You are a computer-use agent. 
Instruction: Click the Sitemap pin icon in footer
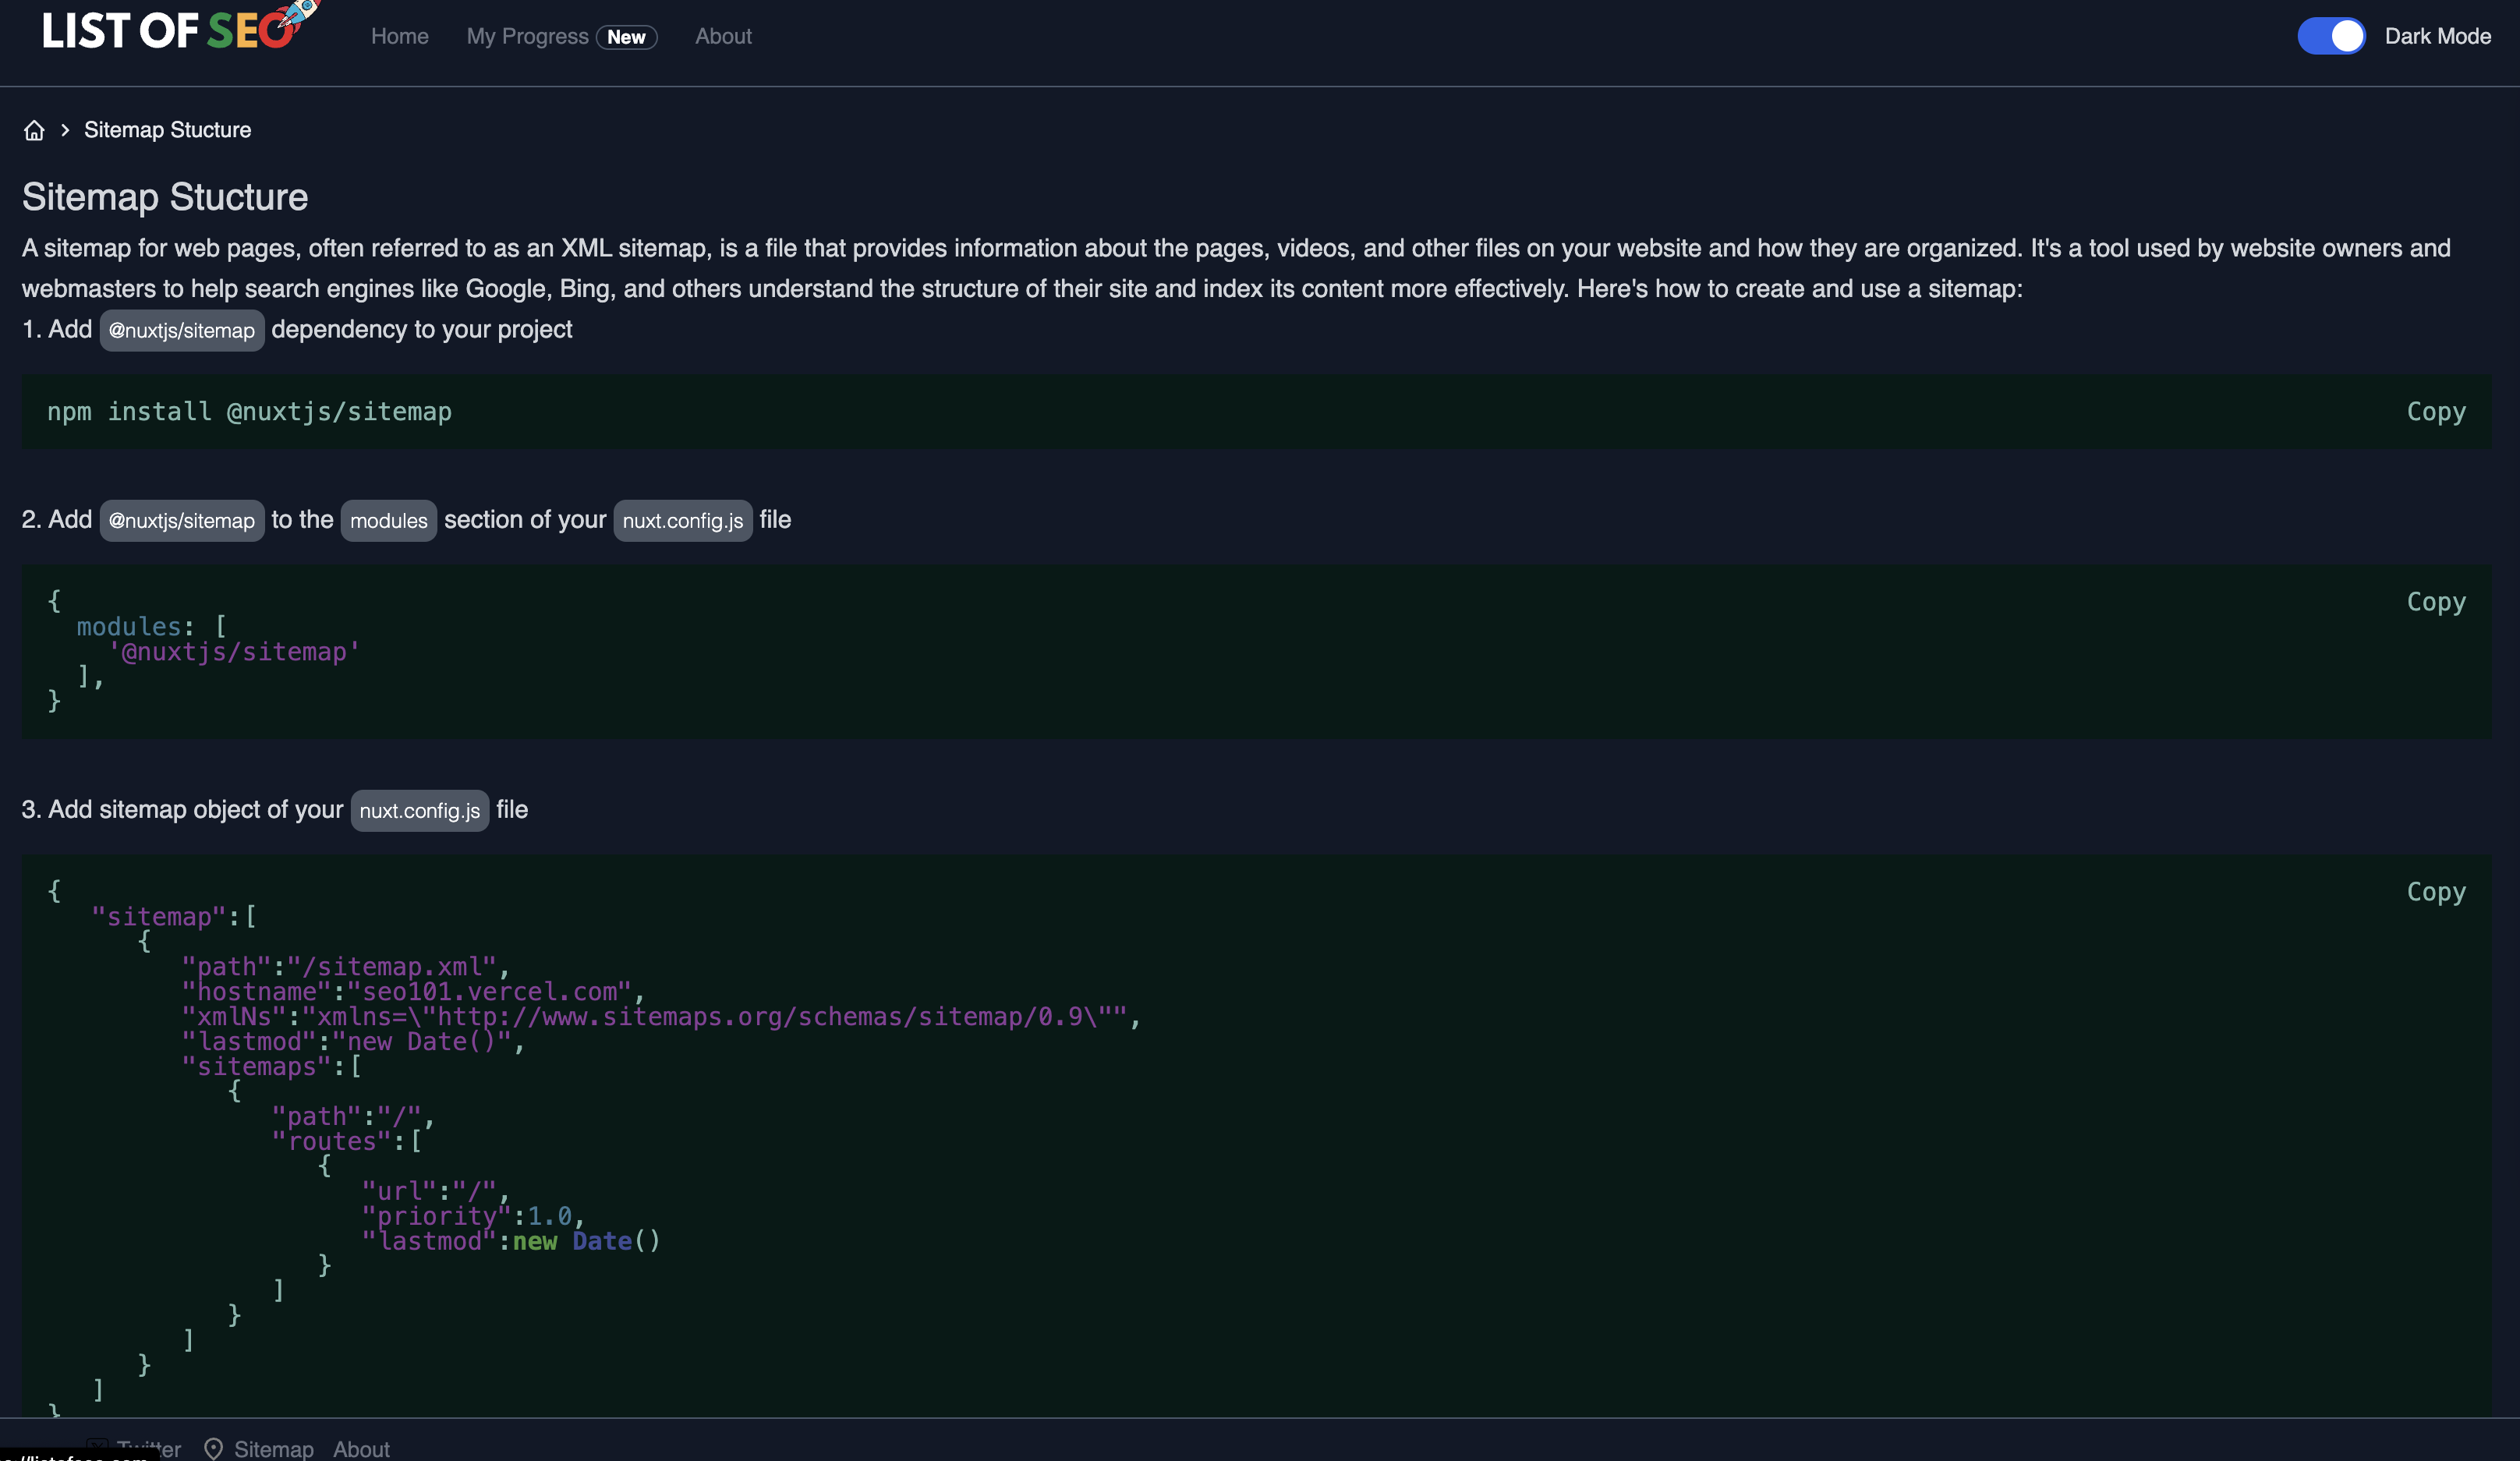(213, 1449)
